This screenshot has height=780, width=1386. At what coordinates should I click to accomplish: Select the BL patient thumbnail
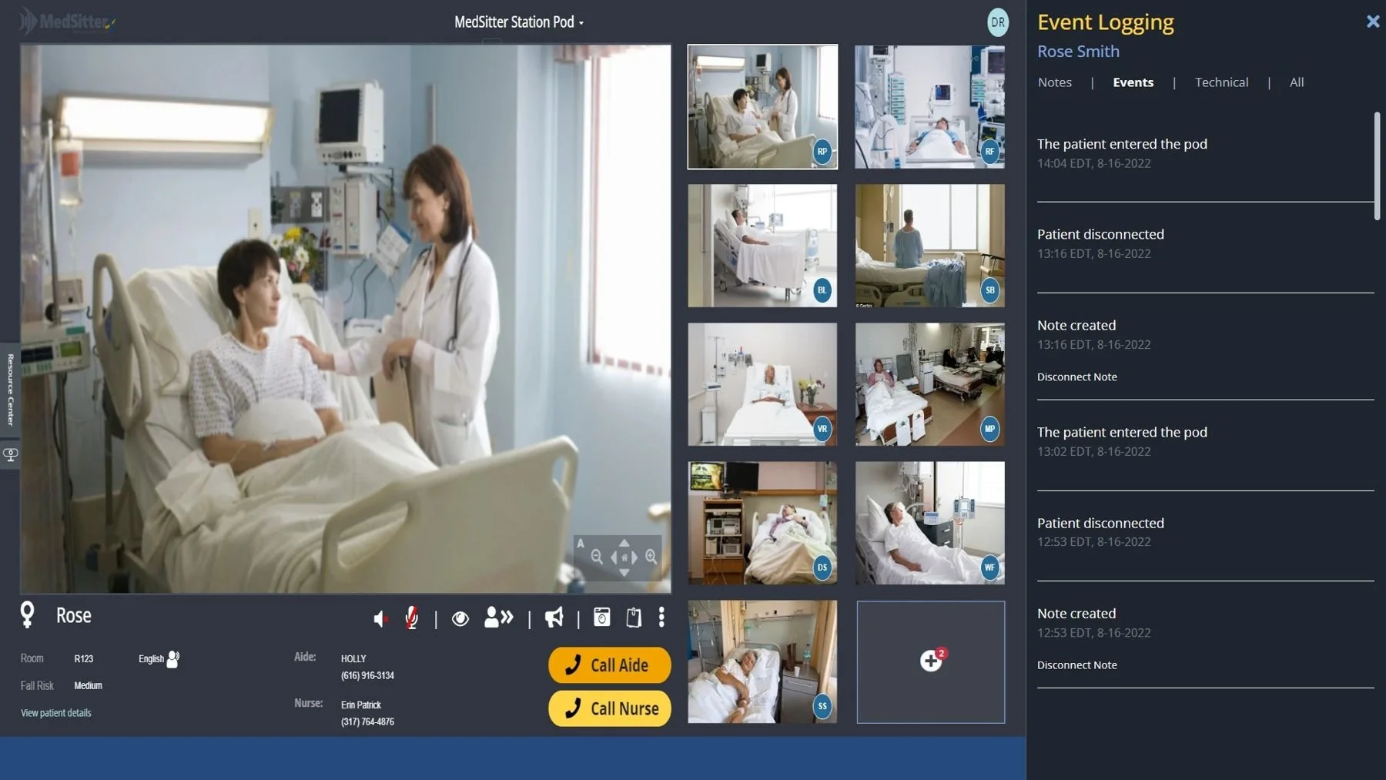pos(762,246)
